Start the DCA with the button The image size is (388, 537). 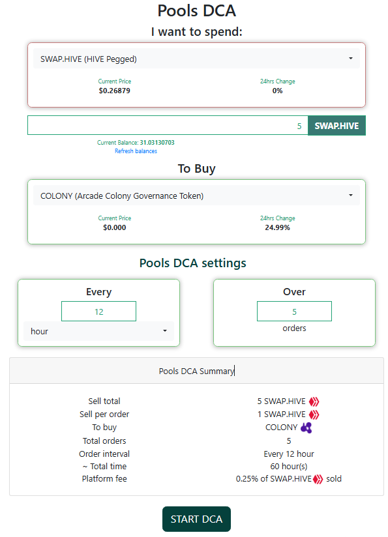196,519
